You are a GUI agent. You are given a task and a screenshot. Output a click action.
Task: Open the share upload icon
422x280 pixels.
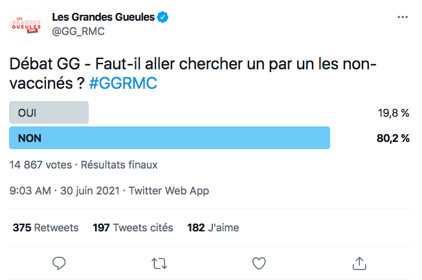tap(359, 263)
